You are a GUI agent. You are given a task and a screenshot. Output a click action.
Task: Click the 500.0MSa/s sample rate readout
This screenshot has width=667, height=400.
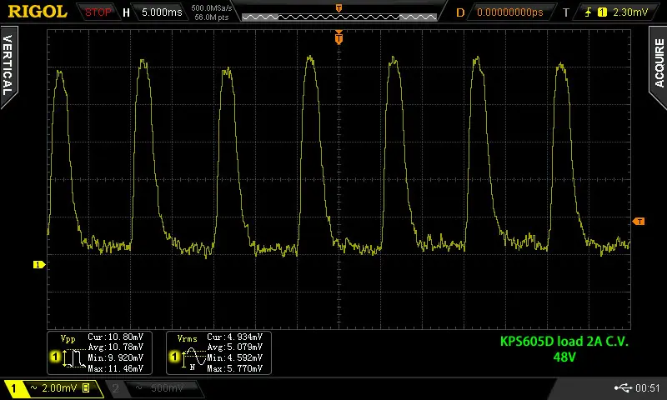tap(212, 8)
